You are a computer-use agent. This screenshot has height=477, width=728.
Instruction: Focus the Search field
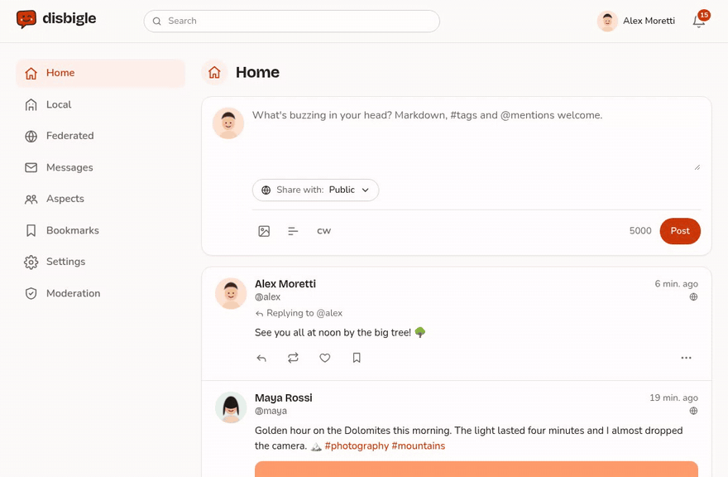[291, 22]
